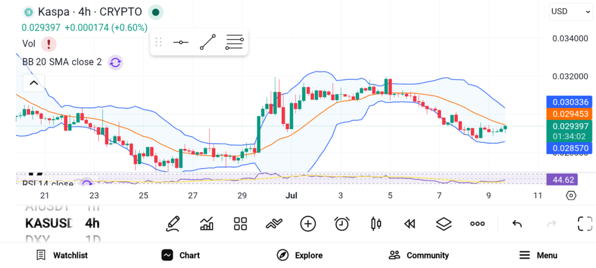
Task: Click the 0.034000 price axis tick
Action: [x=570, y=39]
